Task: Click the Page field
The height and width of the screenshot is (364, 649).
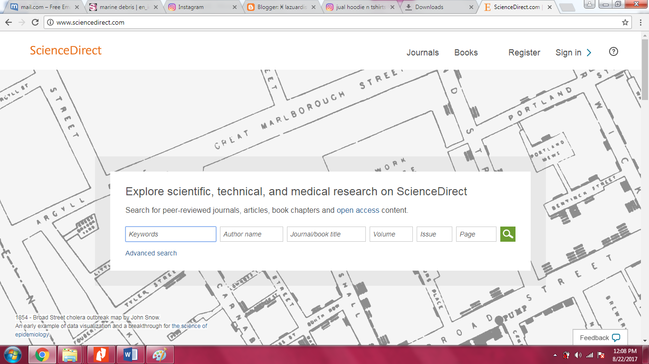Action: [476, 234]
